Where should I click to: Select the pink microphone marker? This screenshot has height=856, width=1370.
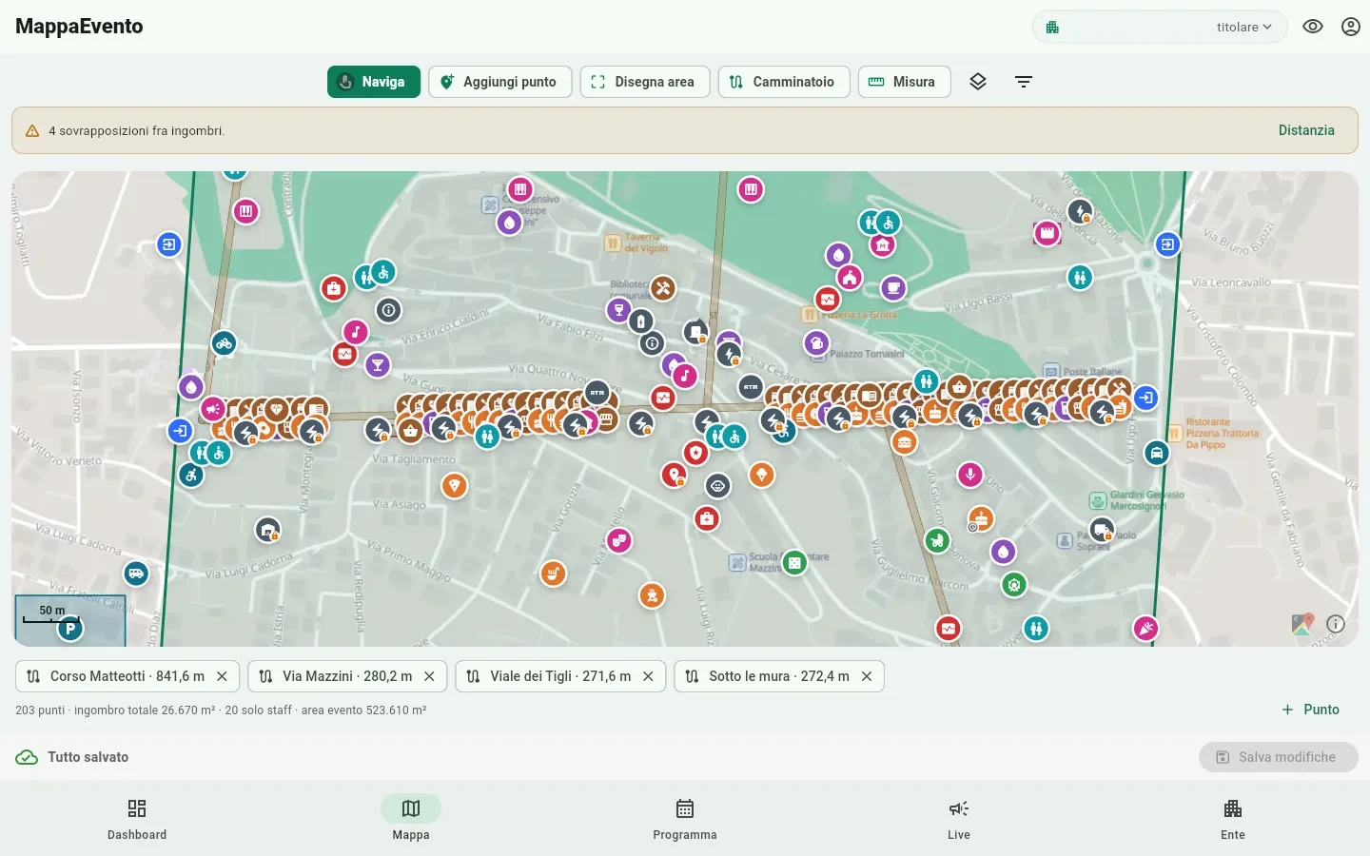pyautogui.click(x=969, y=475)
